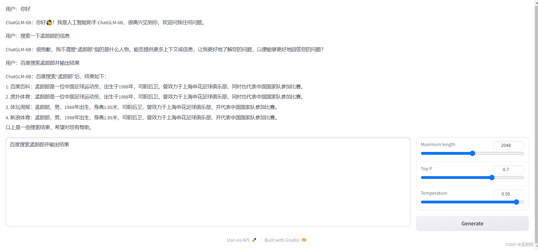Click the waving hand emoji in greeting
Viewport: 538px width, 249px height.
[49, 23]
